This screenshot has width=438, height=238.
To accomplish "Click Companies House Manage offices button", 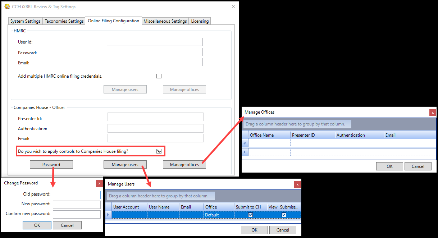I will click(x=184, y=165).
